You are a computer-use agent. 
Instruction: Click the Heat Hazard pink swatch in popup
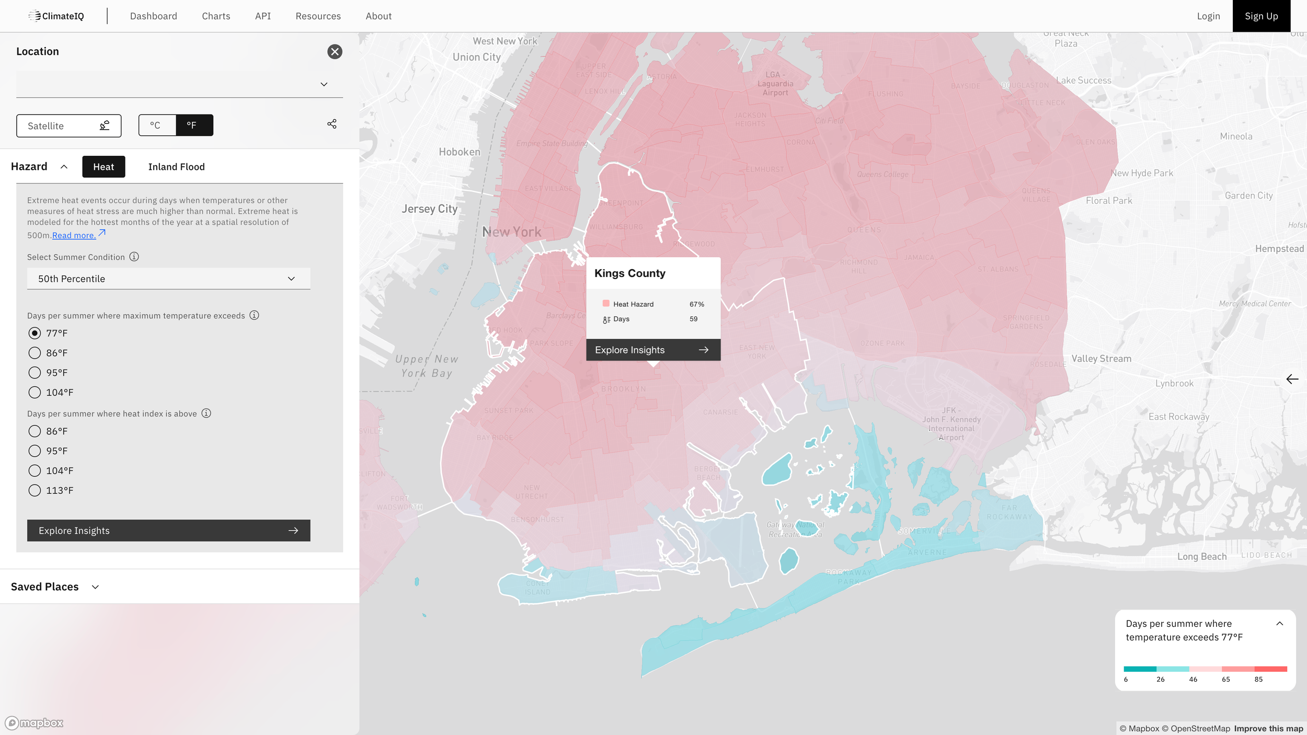click(x=606, y=303)
